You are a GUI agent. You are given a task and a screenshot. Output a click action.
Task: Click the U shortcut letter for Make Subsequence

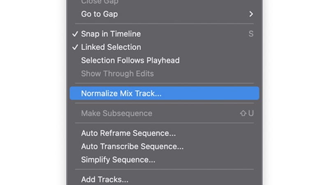point(251,113)
